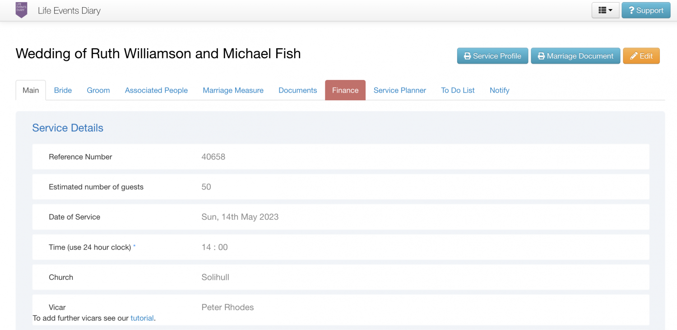
Task: Click the Life Events Diary shield logo
Action: 21,10
